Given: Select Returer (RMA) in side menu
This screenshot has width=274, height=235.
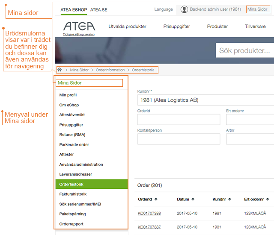Looking at the screenshot, I should point(72,135).
